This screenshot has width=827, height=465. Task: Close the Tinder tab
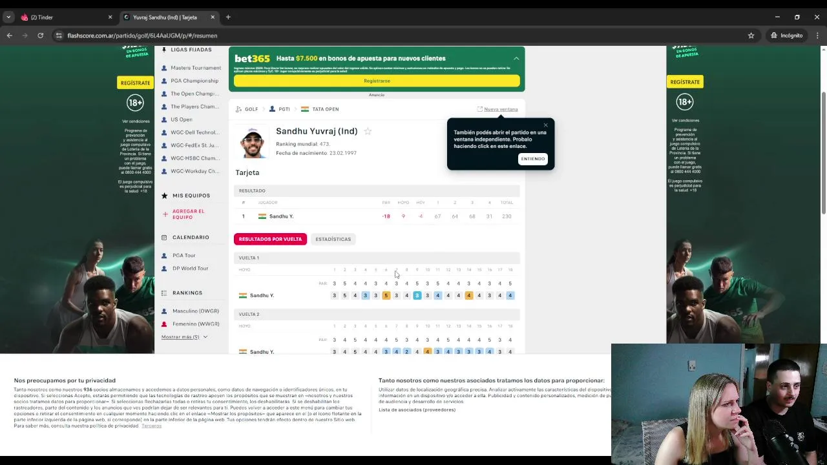[x=110, y=17]
